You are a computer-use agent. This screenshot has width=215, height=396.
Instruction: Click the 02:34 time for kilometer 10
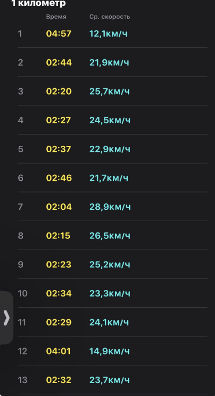59,293
